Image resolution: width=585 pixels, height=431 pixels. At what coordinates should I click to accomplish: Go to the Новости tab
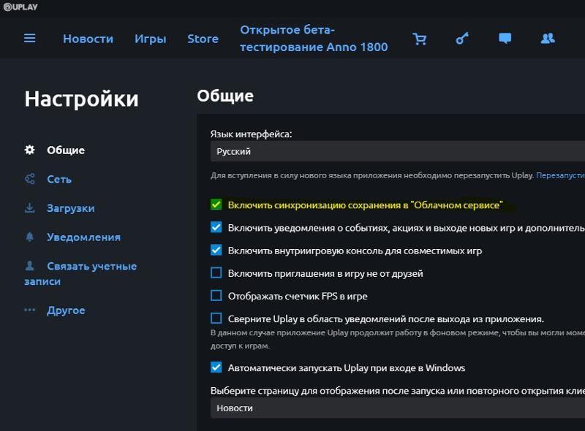click(x=88, y=39)
